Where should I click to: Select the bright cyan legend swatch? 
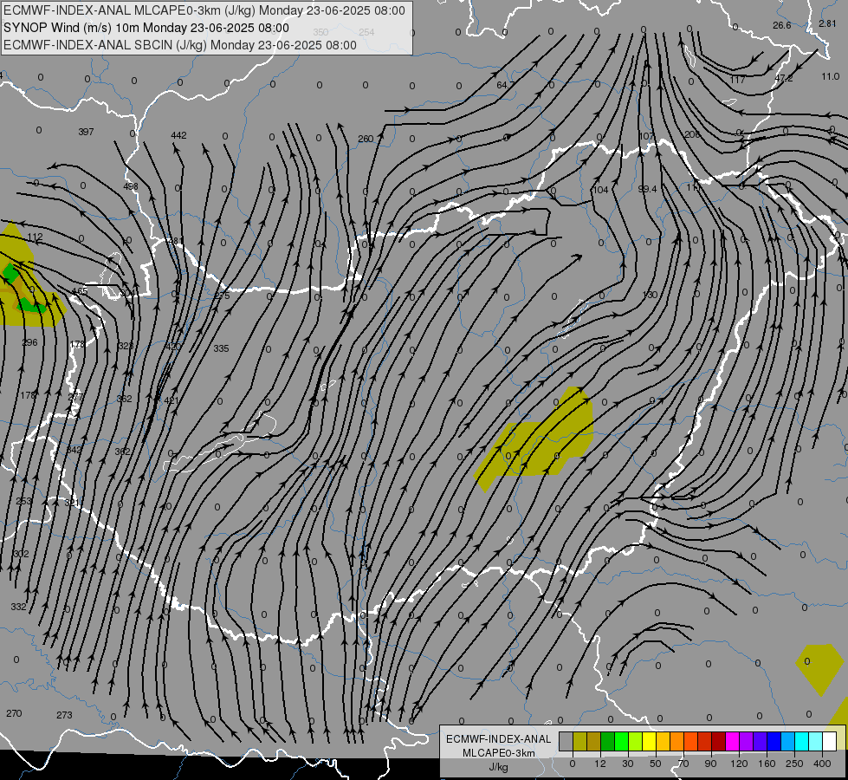tap(802, 741)
